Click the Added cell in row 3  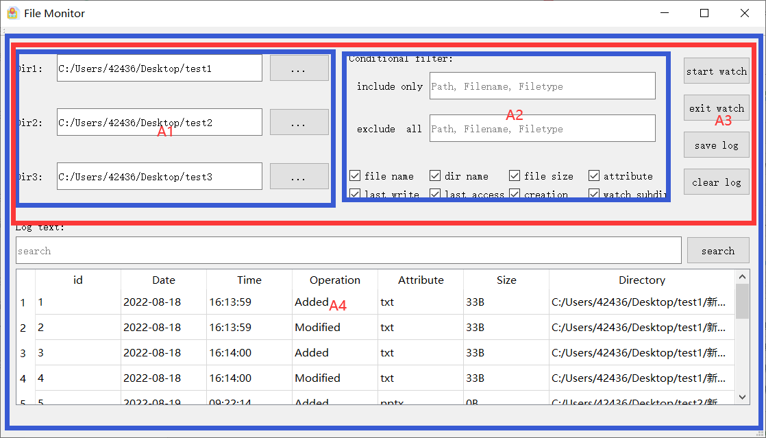click(334, 353)
